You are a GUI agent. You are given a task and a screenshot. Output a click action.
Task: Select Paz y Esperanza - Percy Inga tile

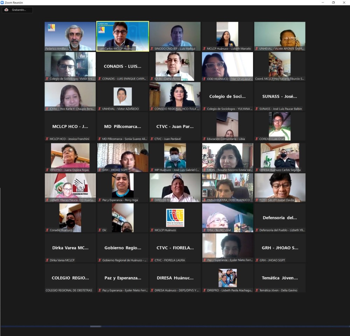point(122,187)
